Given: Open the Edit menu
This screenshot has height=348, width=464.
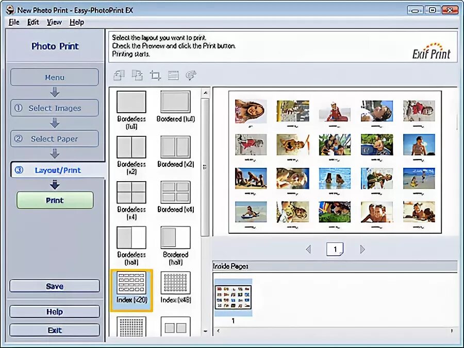Looking at the screenshot, I should 33,22.
